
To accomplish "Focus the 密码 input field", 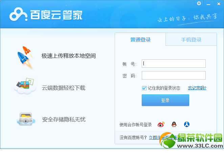I will pos(174,75).
